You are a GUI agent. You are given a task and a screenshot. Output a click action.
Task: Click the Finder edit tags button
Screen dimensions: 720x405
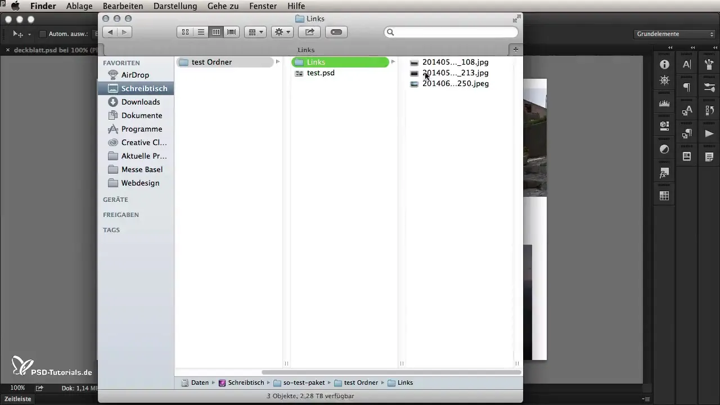pyautogui.click(x=336, y=32)
